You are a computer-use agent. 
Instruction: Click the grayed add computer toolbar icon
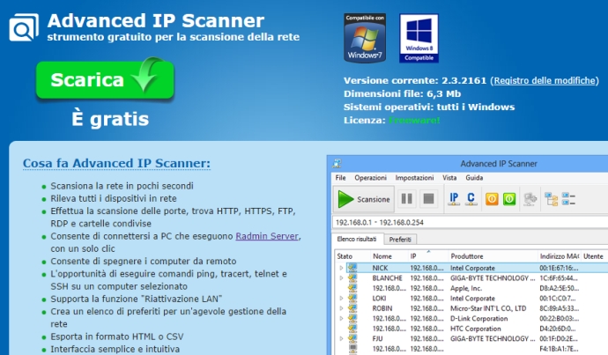pyautogui.click(x=530, y=199)
